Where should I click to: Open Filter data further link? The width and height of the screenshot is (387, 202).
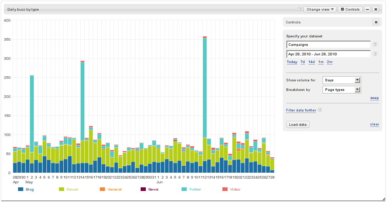301,110
